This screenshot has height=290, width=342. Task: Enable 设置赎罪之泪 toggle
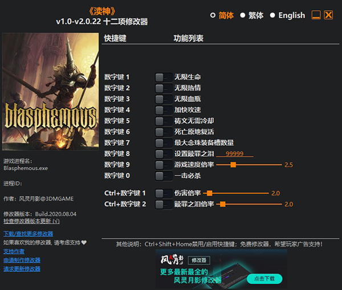164,154
